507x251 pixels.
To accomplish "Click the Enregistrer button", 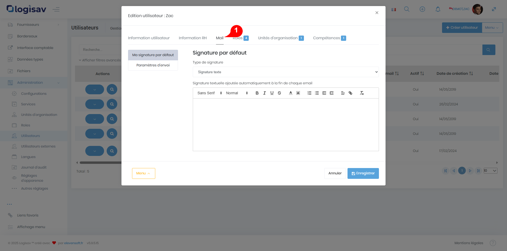I will click(x=363, y=173).
